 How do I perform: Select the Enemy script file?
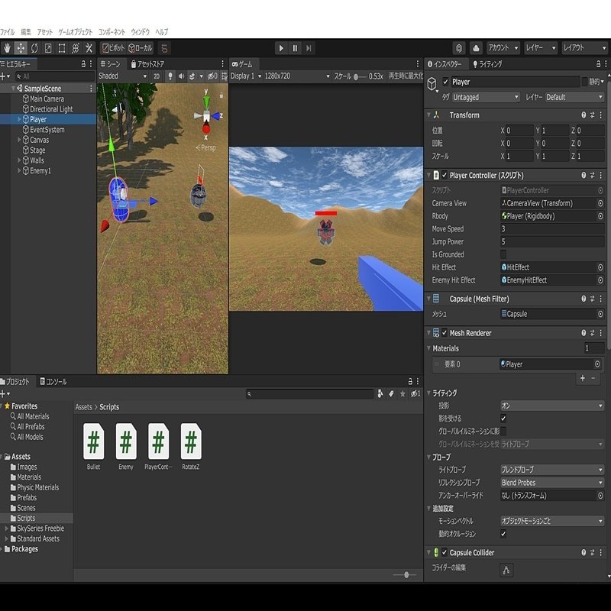[x=126, y=446]
